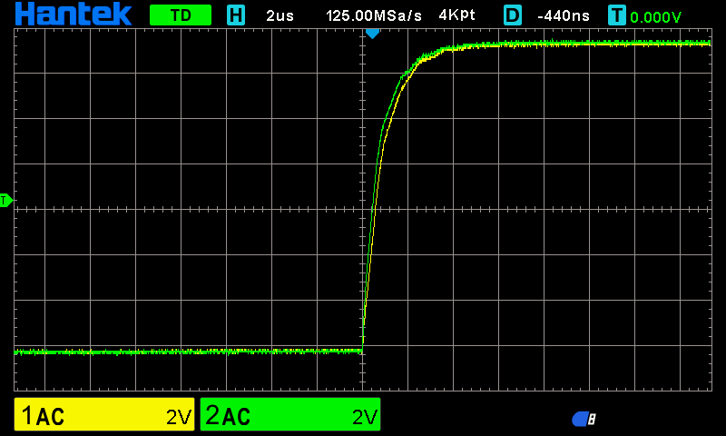Click the -440ns delay value
Viewport: 726px width, 436px height.
(564, 16)
